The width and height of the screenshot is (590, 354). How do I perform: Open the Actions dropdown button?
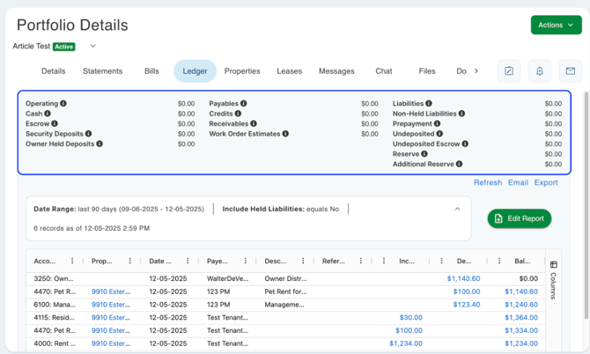point(556,25)
